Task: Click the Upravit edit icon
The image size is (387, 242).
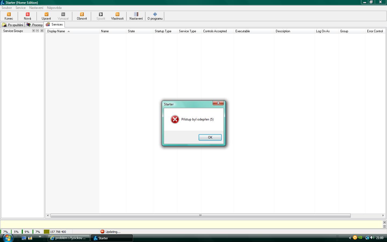Action: coord(46,14)
